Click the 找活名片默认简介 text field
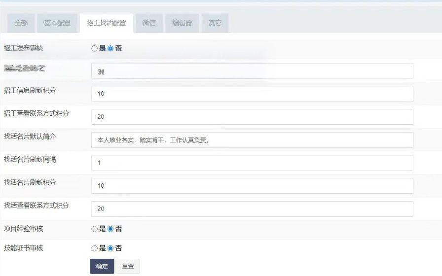The width and height of the screenshot is (442, 276). point(252,140)
